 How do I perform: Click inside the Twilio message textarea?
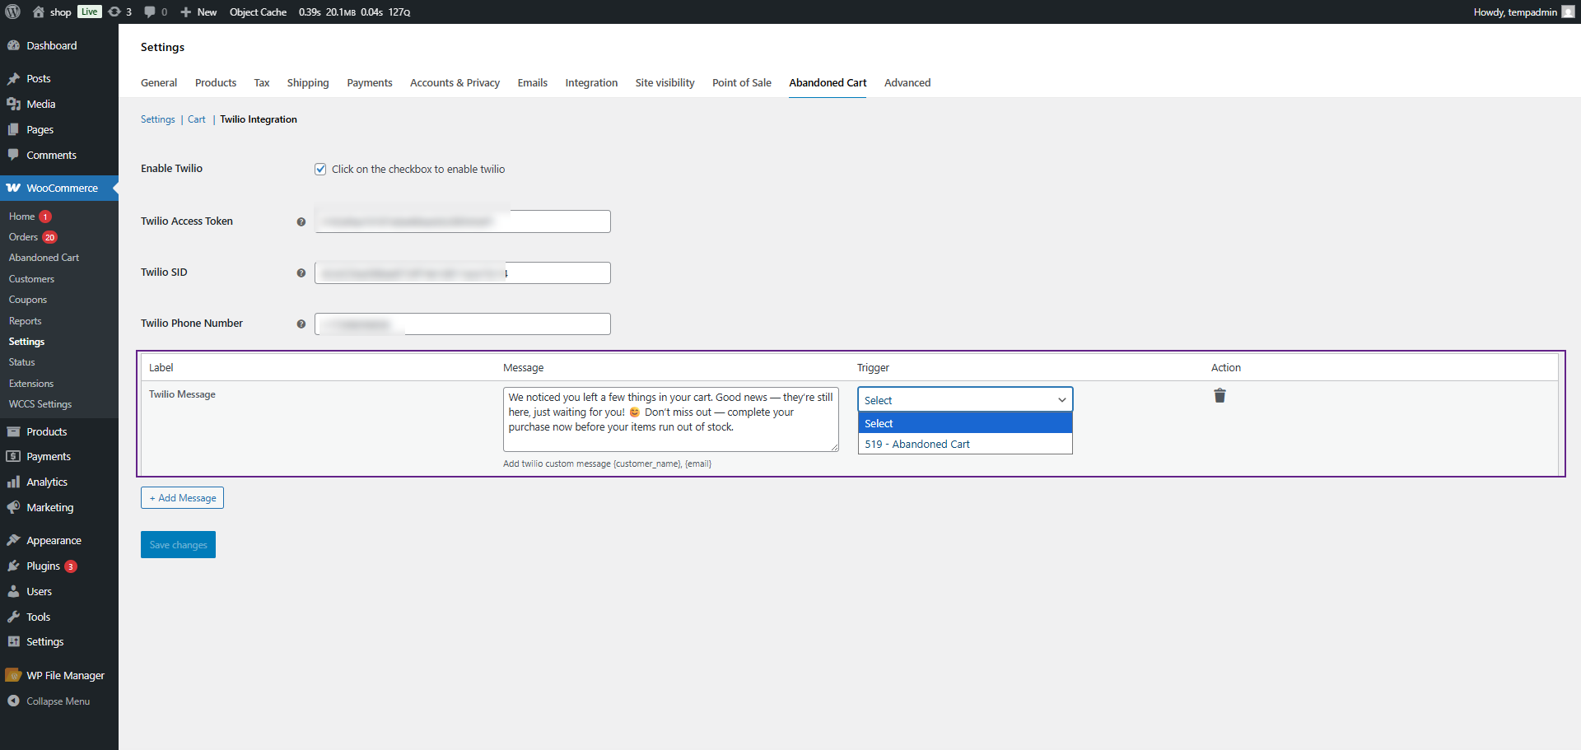tap(671, 419)
